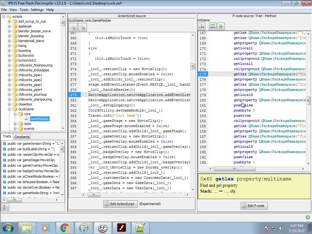Click the Edit ActionScript button

click(120, 204)
